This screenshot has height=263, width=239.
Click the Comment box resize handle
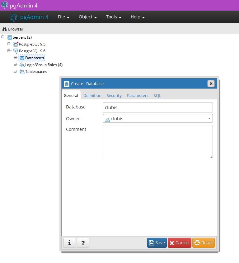pos(211,156)
